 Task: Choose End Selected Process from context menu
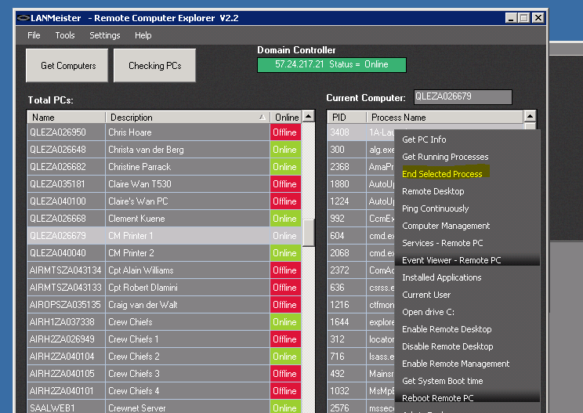tap(442, 174)
